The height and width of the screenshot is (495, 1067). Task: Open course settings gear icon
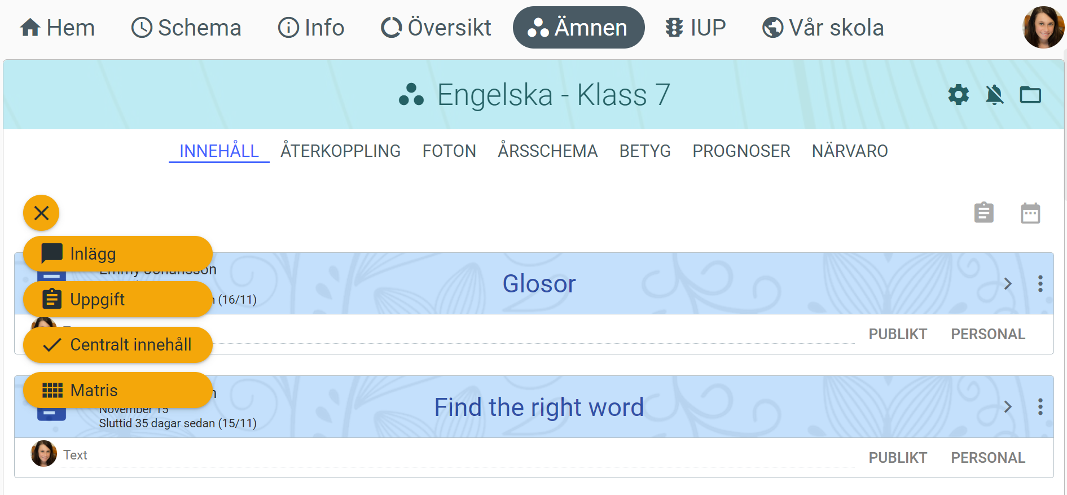point(958,95)
